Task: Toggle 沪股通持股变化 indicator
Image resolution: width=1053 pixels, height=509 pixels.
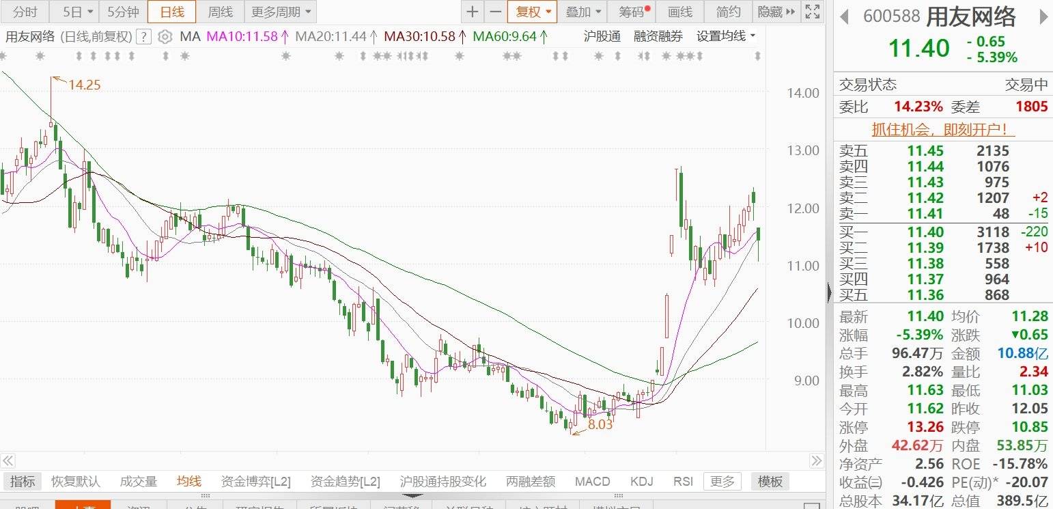Action: click(443, 482)
